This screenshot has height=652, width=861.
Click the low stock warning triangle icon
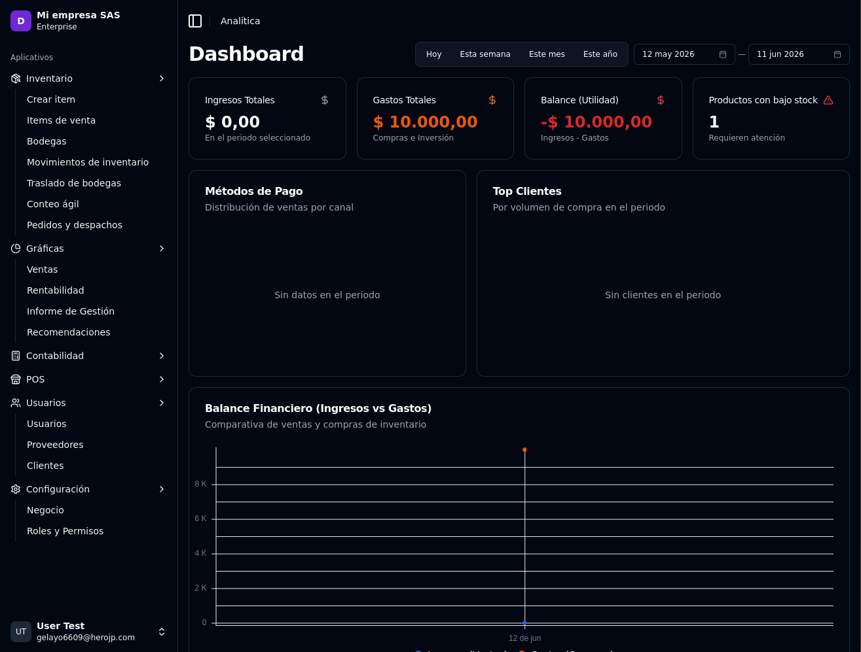click(x=828, y=100)
